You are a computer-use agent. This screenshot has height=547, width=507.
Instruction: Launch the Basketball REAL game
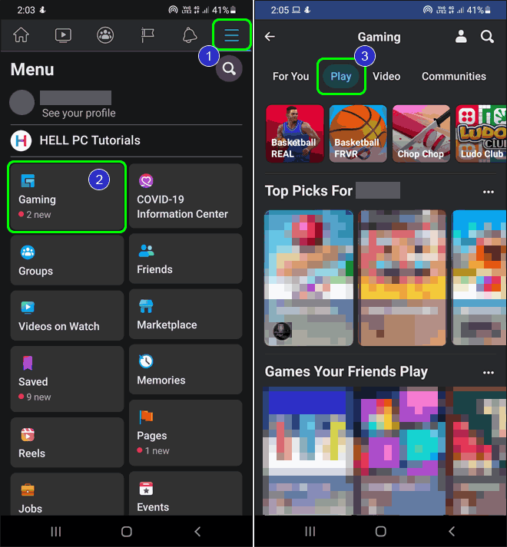click(295, 133)
